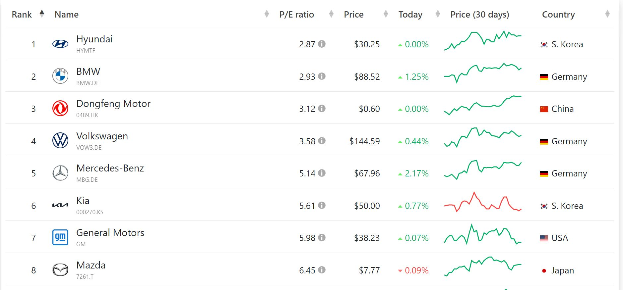Click info icon next to Kia's 5.61 P/E
Screen dimensions: 623x290
322,205
